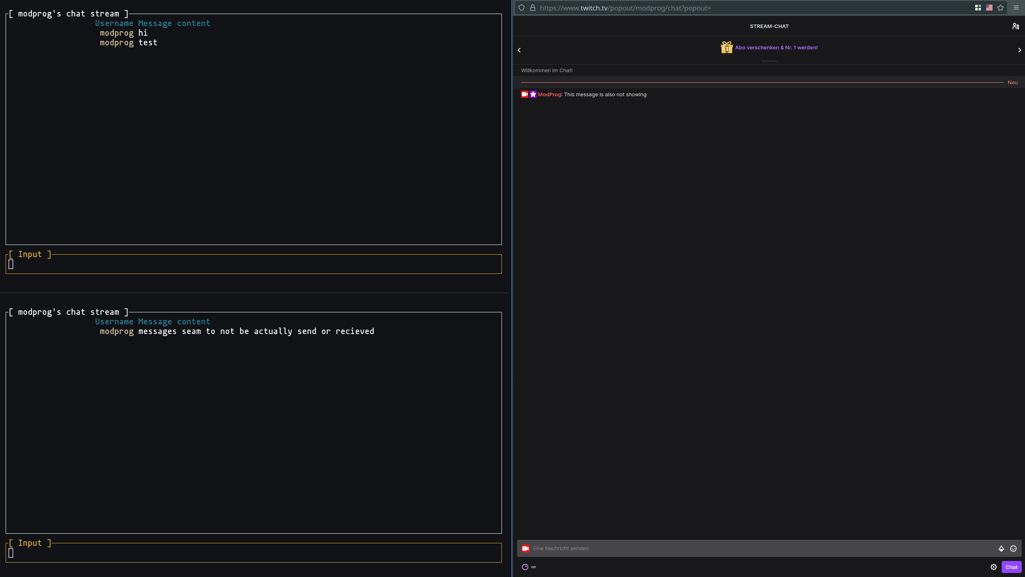Viewport: 1025px width, 577px height.
Task: Click the broadcaster badge next to ModProg's message
Action: [525, 94]
